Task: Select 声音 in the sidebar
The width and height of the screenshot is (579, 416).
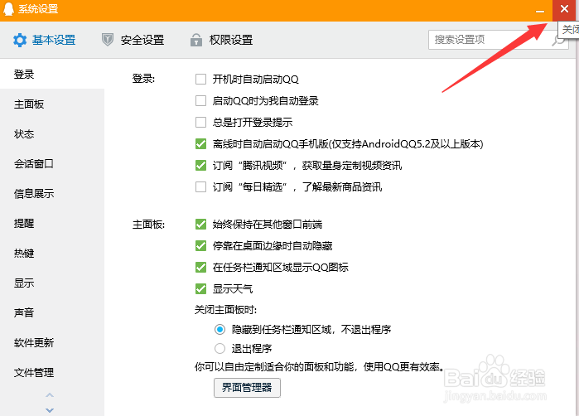Action: [52, 313]
